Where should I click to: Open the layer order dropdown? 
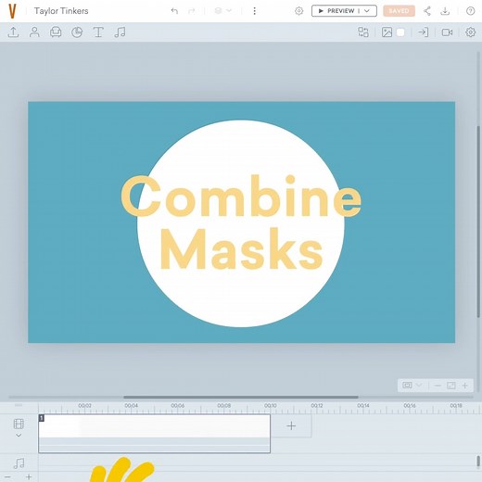click(x=223, y=11)
